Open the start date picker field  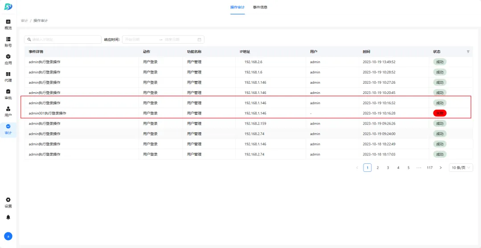(x=140, y=40)
